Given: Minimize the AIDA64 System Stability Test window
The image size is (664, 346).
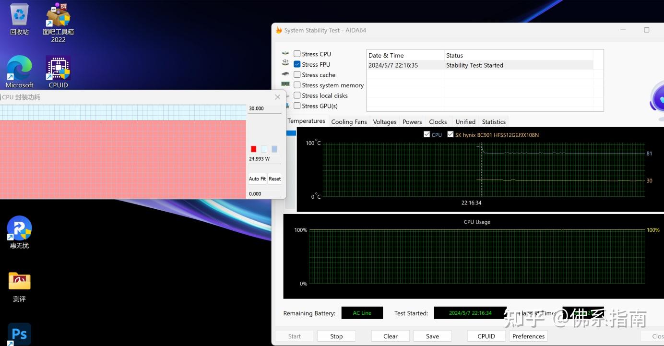Looking at the screenshot, I should [x=623, y=30].
